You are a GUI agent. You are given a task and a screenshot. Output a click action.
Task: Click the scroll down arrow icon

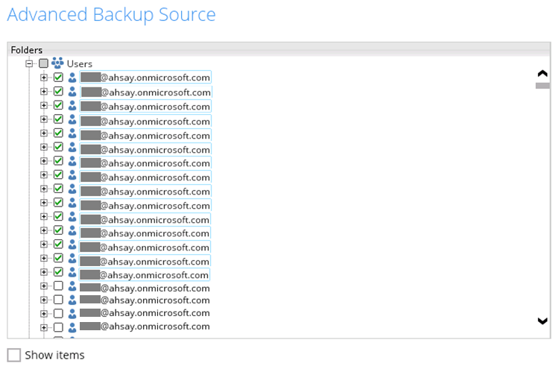tap(543, 321)
